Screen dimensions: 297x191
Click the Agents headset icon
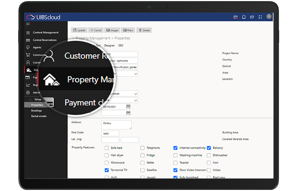pos(28,47)
